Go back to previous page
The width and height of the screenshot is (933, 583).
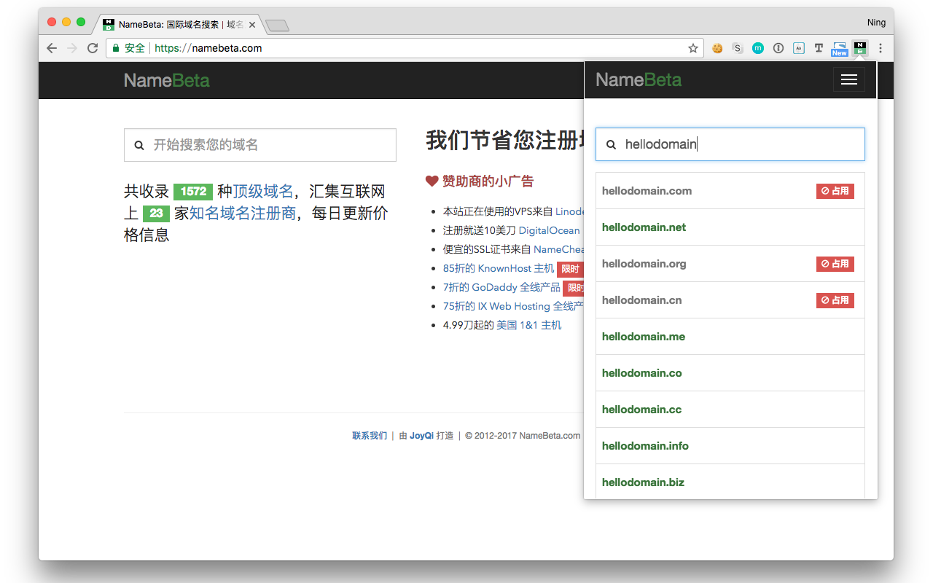coord(51,48)
